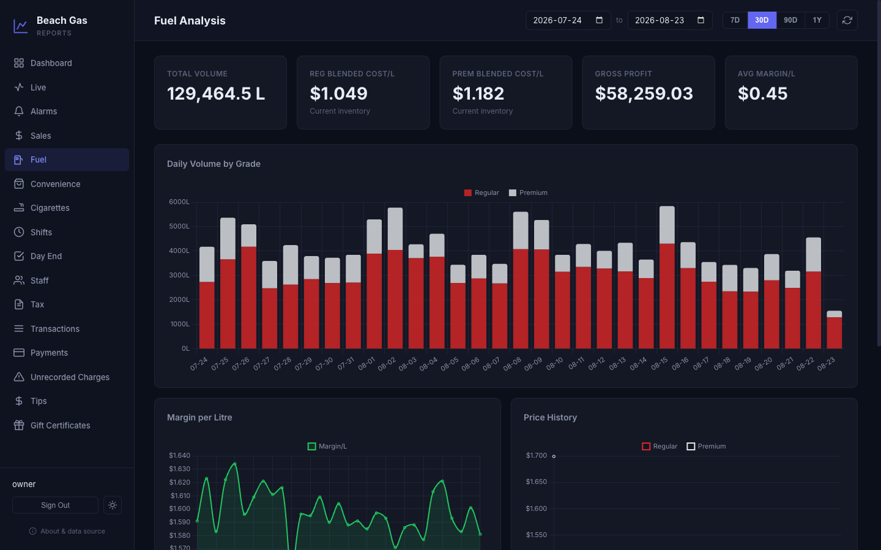881x550 pixels.
Task: Click the Cigarettes icon in sidebar
Action: click(x=19, y=208)
